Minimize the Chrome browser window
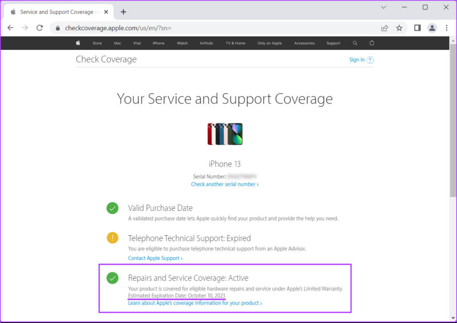457x323 pixels. [404, 7]
